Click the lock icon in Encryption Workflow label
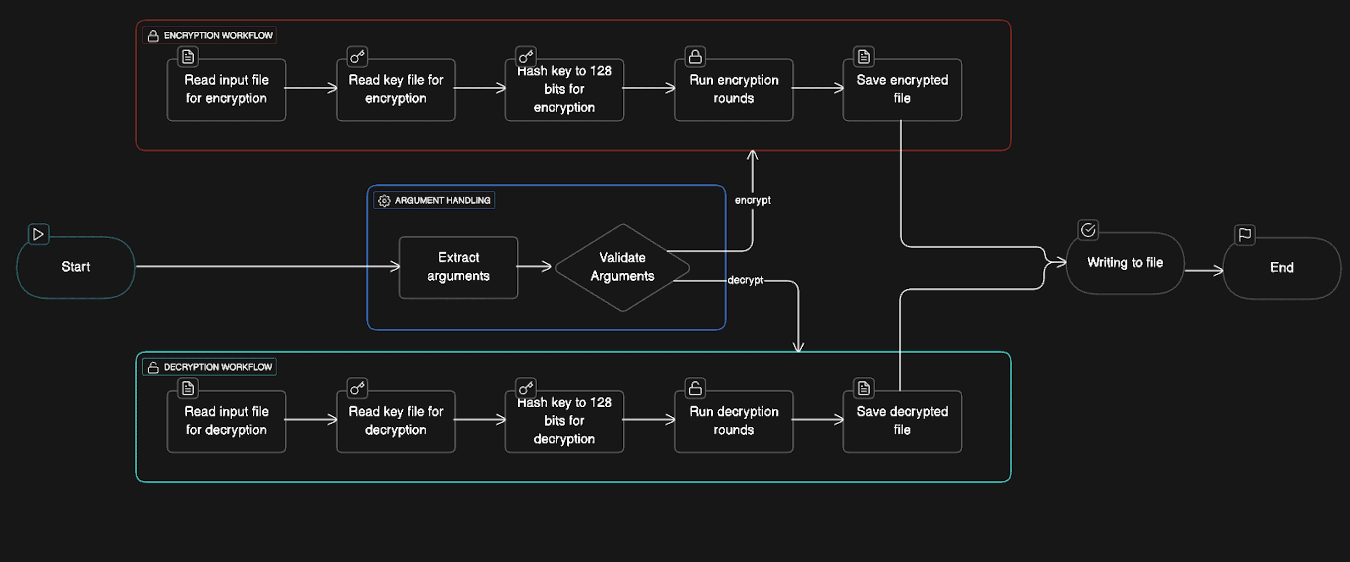This screenshot has width=1350, height=562. (x=153, y=35)
